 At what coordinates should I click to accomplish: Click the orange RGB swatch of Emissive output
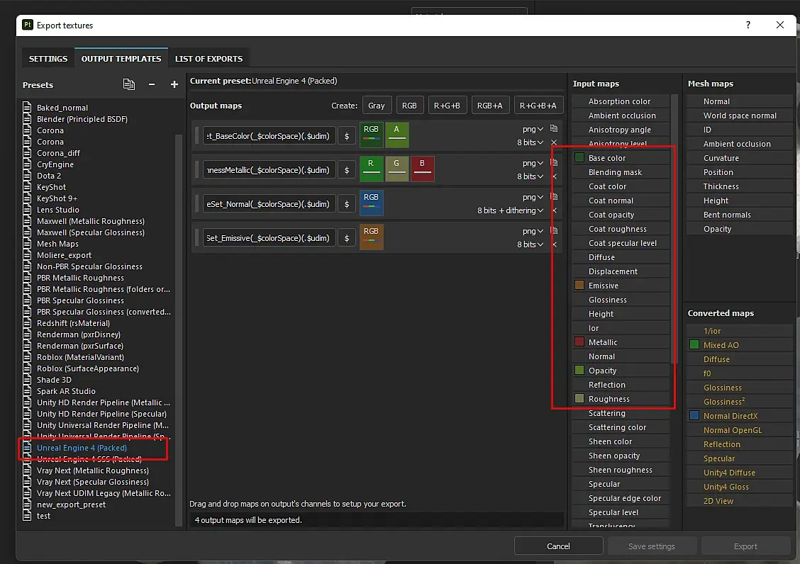click(x=371, y=237)
